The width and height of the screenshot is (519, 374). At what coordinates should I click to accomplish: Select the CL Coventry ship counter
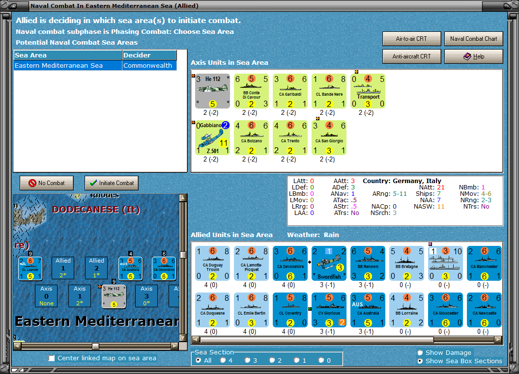(290, 310)
